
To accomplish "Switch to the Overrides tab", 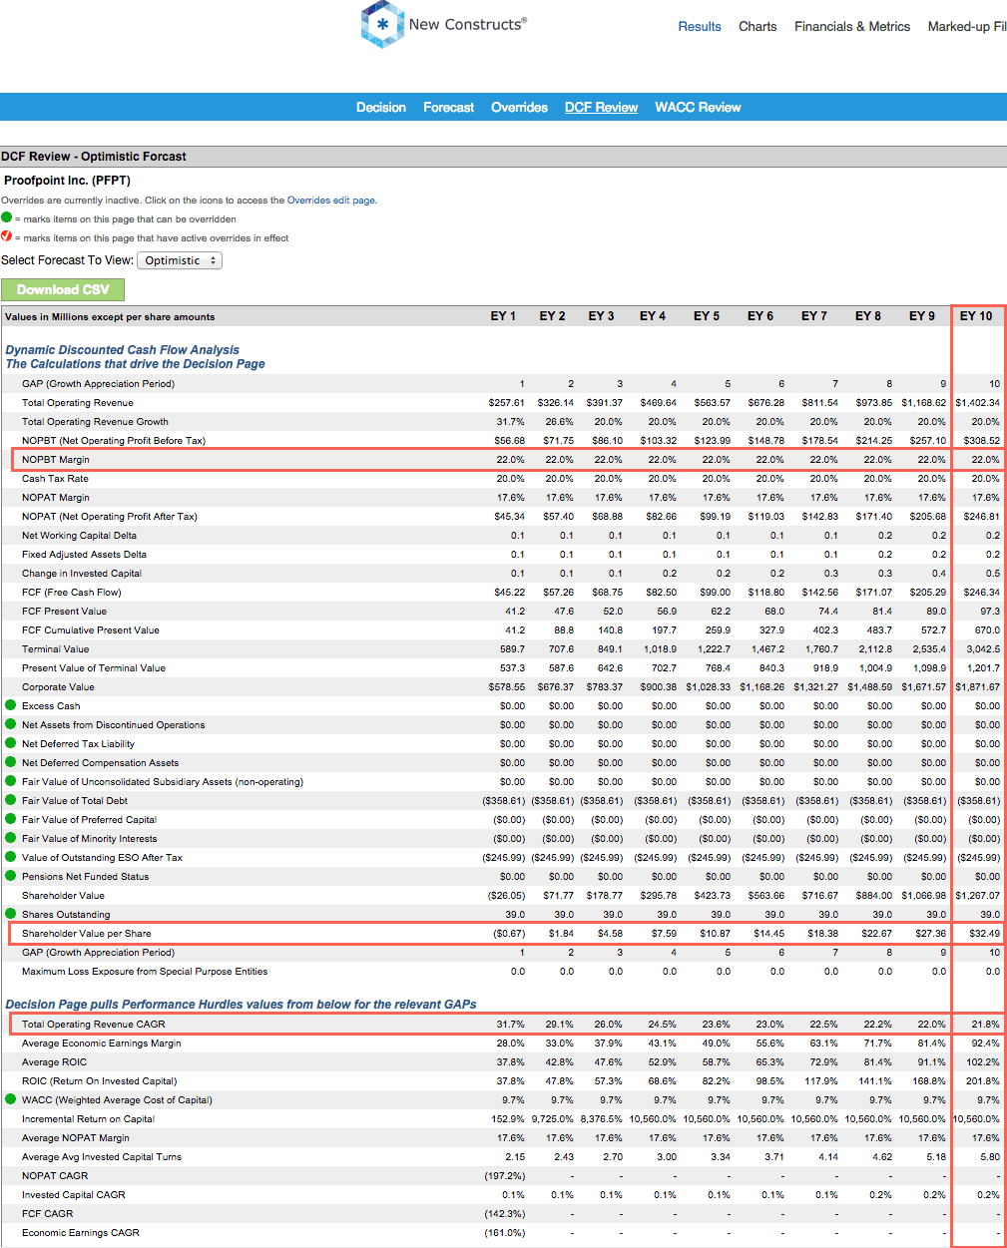I will click(519, 108).
